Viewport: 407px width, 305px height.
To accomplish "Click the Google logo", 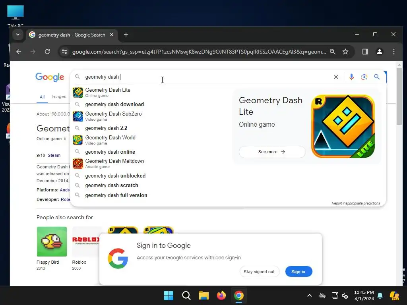I will 50,77.
